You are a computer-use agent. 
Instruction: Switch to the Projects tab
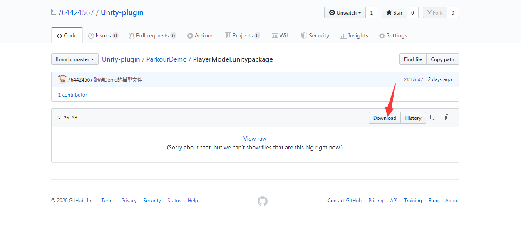[x=243, y=35]
